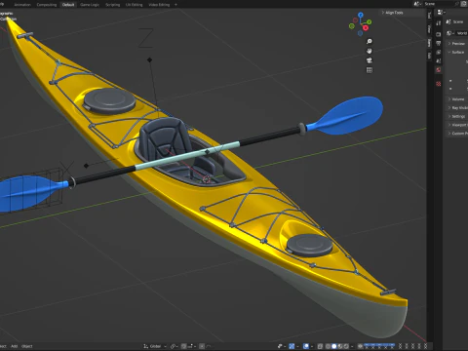This screenshot has width=468, height=351.
Task: Toggle X-ray mode
Action: click(x=320, y=346)
